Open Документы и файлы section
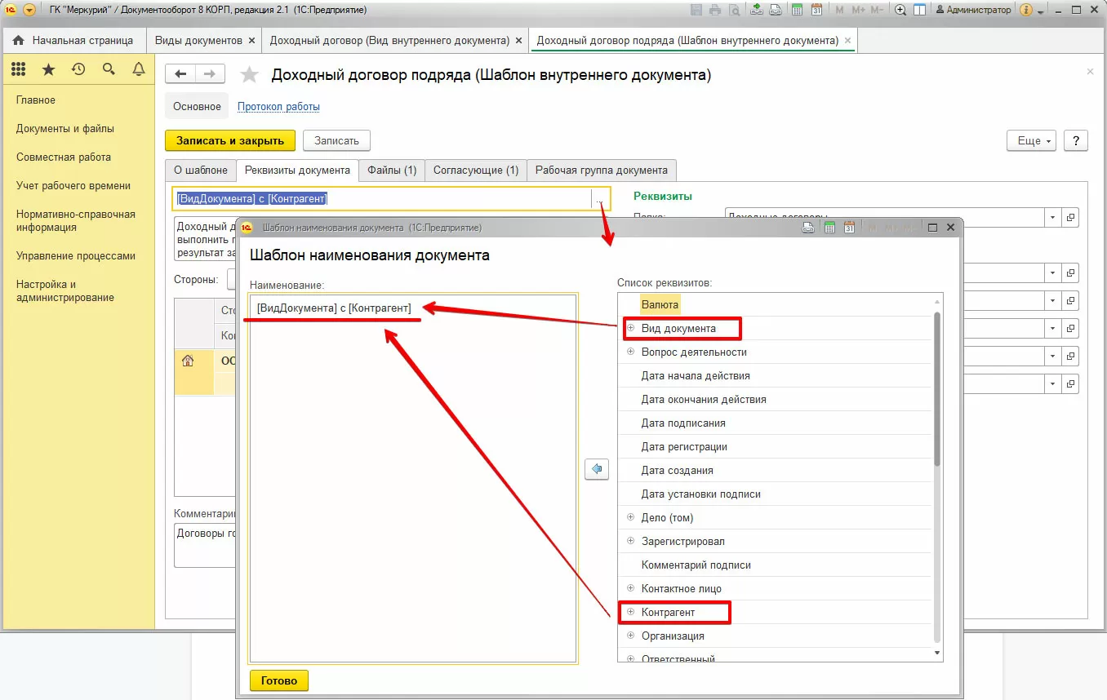 pos(65,128)
